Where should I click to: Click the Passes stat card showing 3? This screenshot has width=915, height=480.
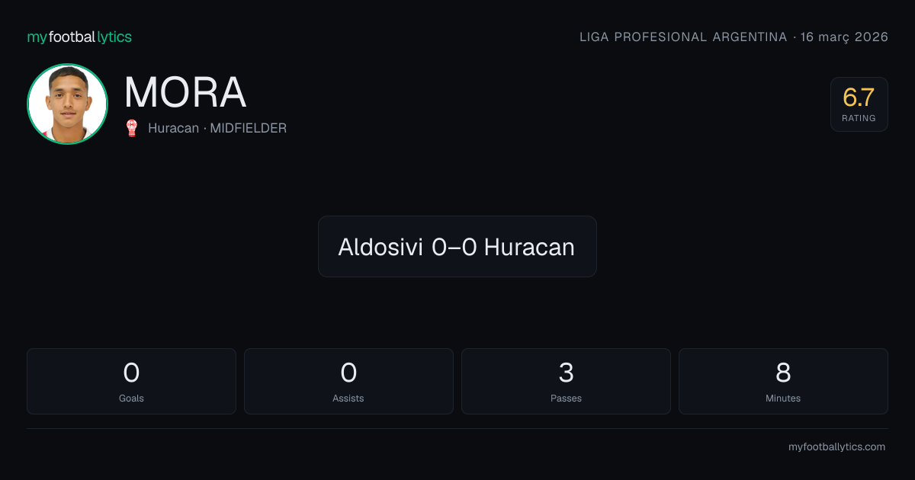coord(566,381)
